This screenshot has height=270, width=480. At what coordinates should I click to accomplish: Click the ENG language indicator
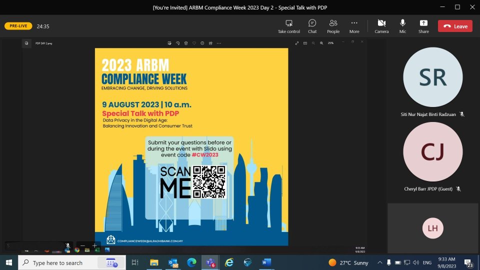click(x=427, y=262)
